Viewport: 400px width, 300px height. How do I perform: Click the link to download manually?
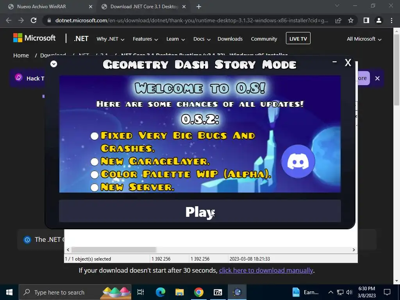(x=266, y=270)
